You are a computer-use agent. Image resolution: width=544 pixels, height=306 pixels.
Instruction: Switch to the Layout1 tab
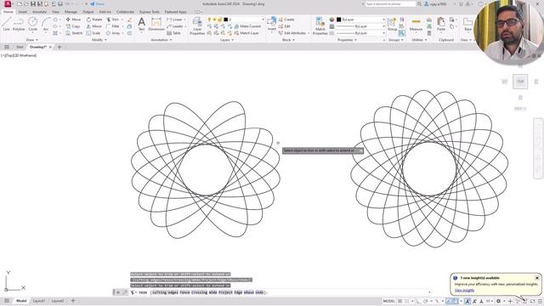(38, 301)
